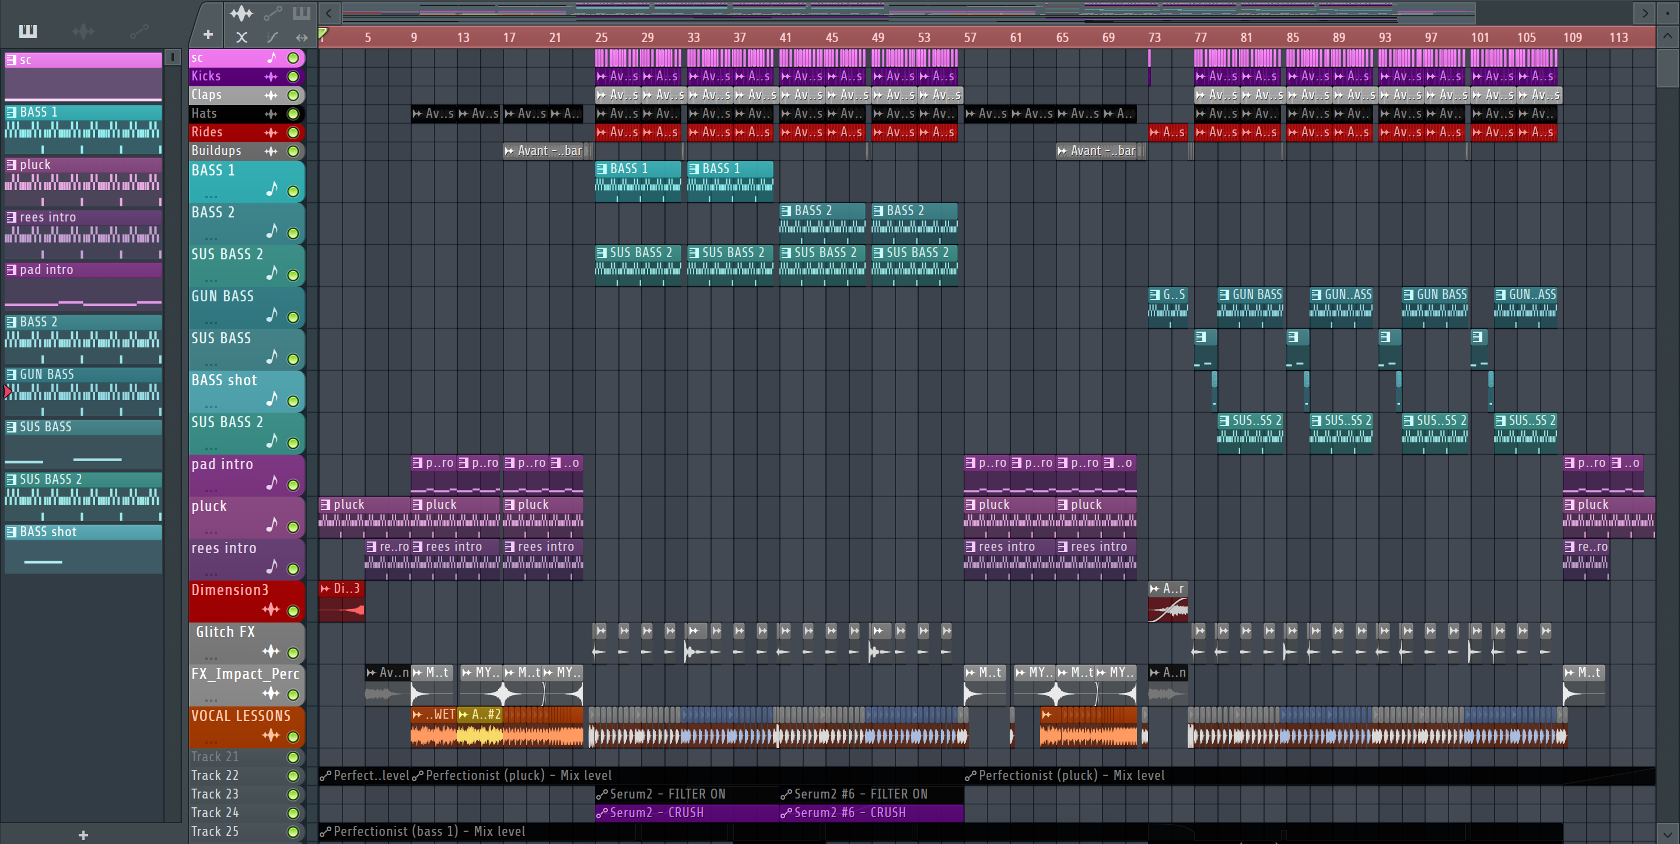Mute the sc track
This screenshot has height=844, width=1680.
pyautogui.click(x=293, y=58)
